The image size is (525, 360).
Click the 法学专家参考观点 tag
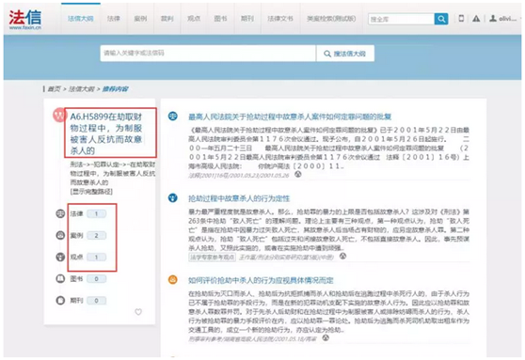[212, 257]
